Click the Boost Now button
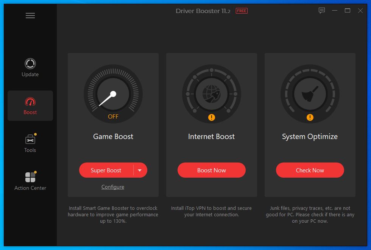This screenshot has width=371, height=250. coord(212,170)
